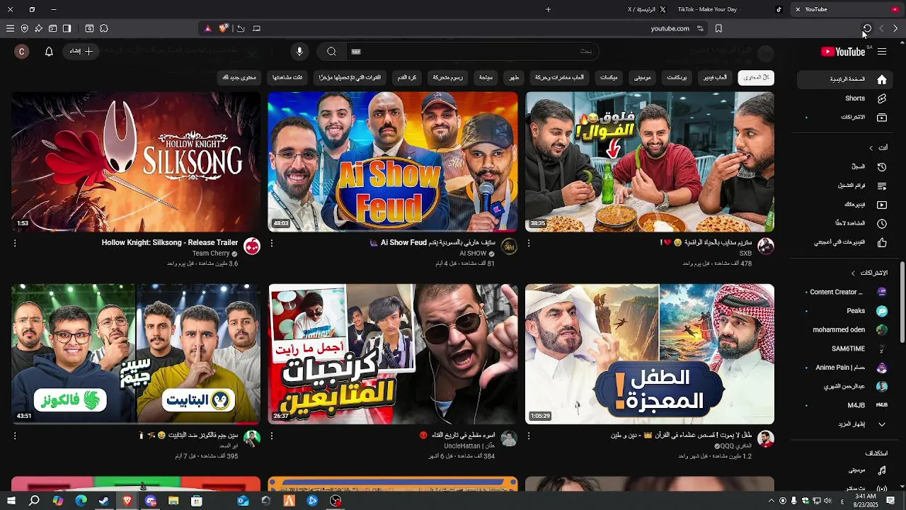Click youtube.com address bar

[670, 28]
